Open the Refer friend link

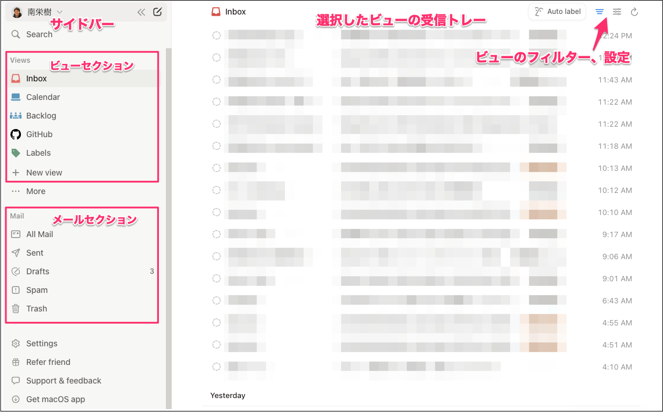click(47, 362)
